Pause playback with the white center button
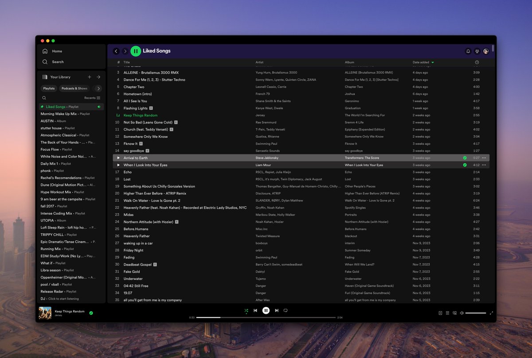The image size is (532, 358). (266, 311)
